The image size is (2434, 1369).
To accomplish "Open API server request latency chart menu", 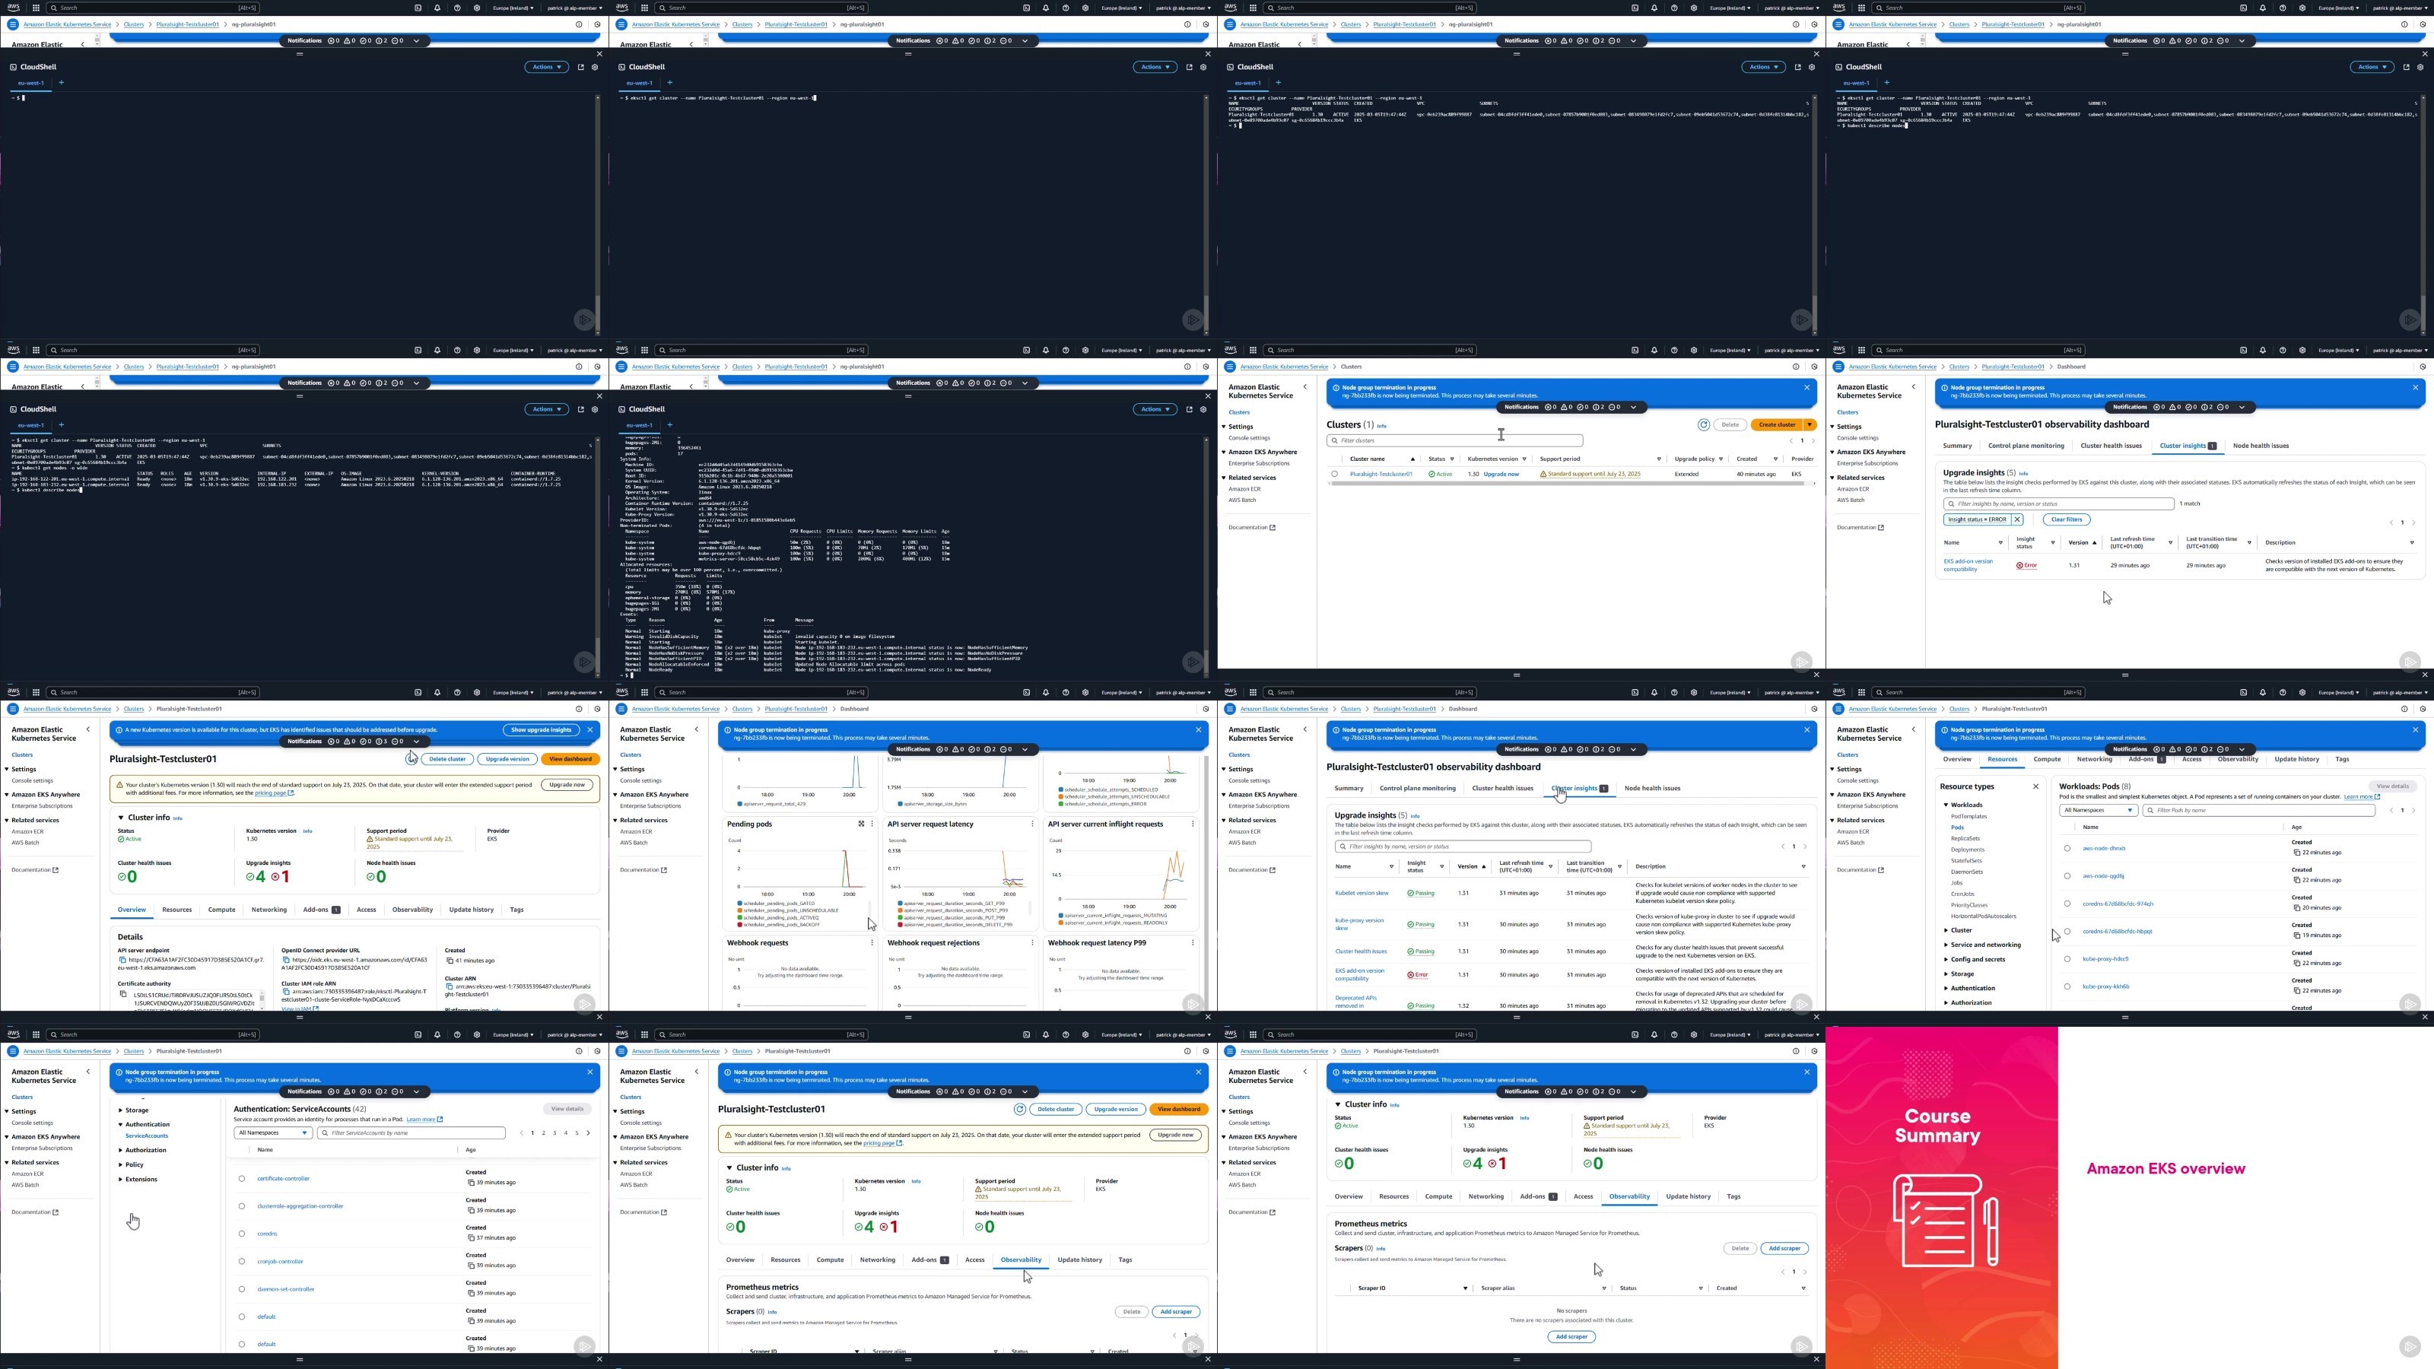I will (1032, 824).
